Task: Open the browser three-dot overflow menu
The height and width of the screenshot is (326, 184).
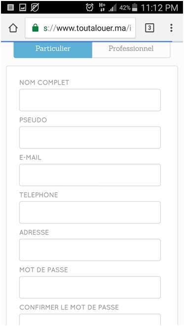Action: 171,28
